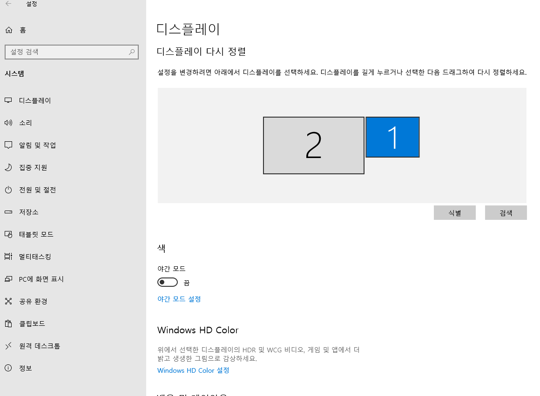Click the 태블릿 모드 icon
The width and height of the screenshot is (540, 396).
coord(8,234)
